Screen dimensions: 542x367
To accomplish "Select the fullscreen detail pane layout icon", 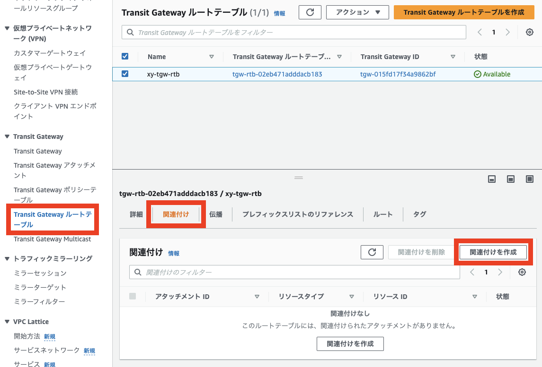I will point(529,179).
